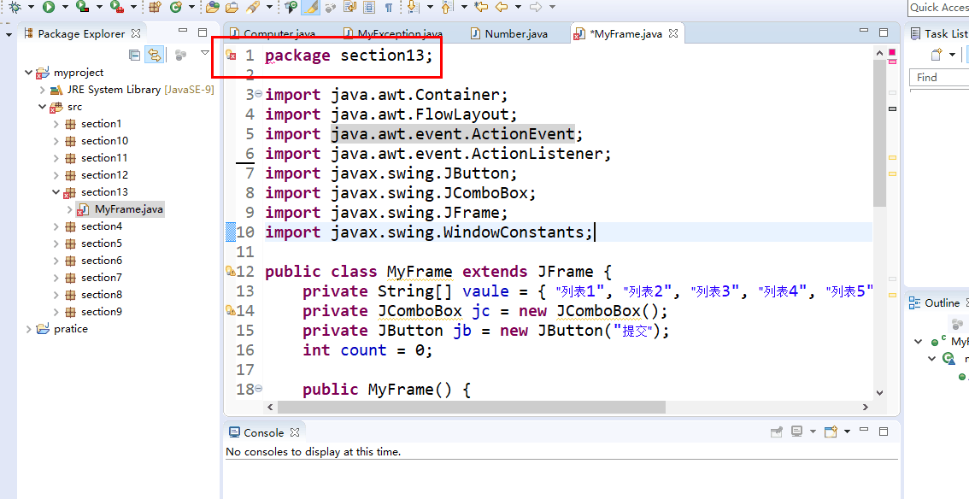Screen dimensions: 969x499
Task: Minimize the Package Explorer view
Action: (x=182, y=30)
